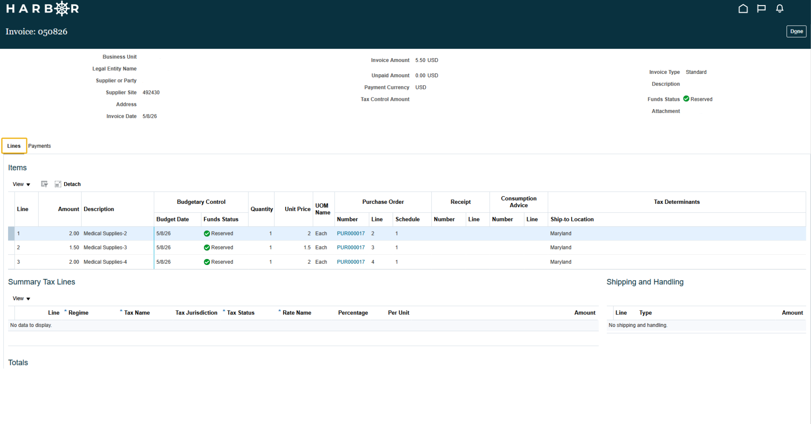811x424 pixels.
Task: Select the Lines tab
Action: [x=14, y=146]
